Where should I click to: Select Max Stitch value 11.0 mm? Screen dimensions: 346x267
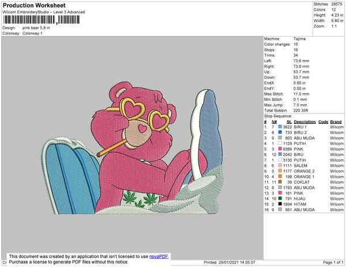point(301,94)
